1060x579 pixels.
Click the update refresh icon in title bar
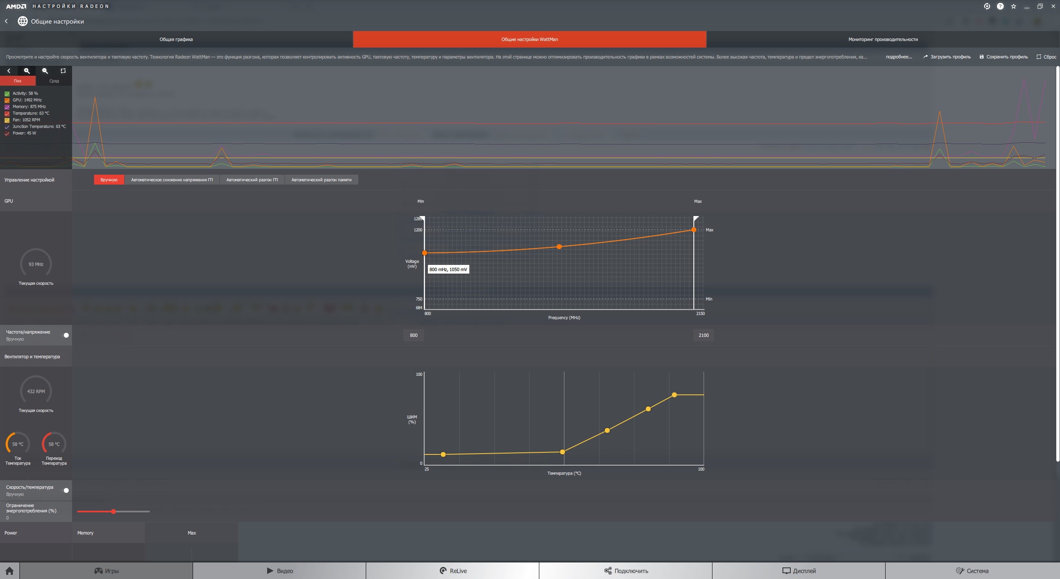tap(987, 6)
